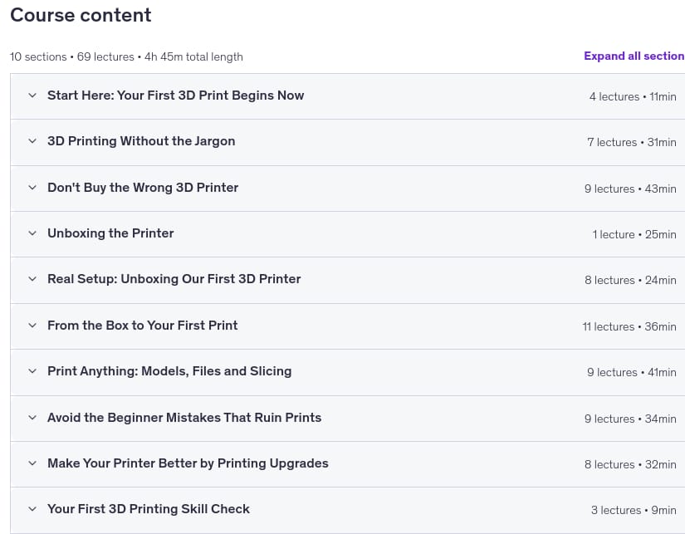Screen dimensions: 685x534
Task: Click the 'Expand all sections' link
Action: point(634,56)
